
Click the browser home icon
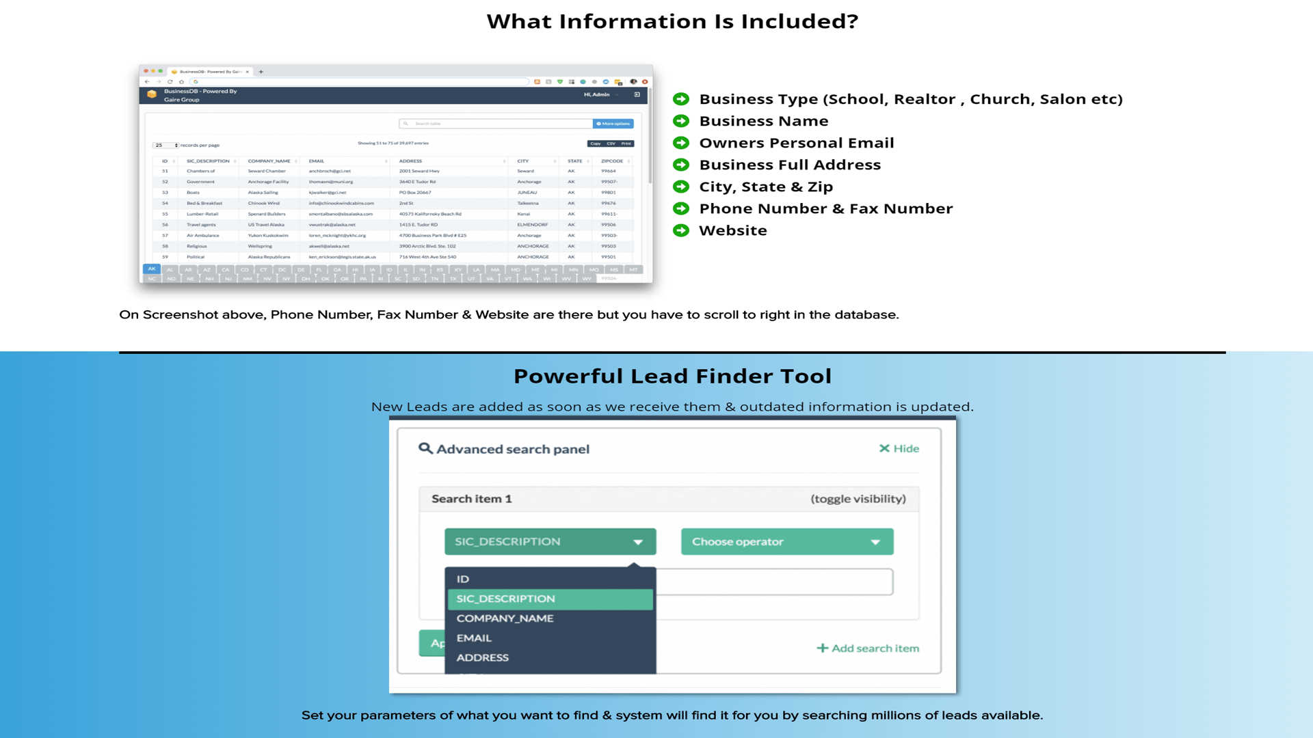[x=181, y=82]
